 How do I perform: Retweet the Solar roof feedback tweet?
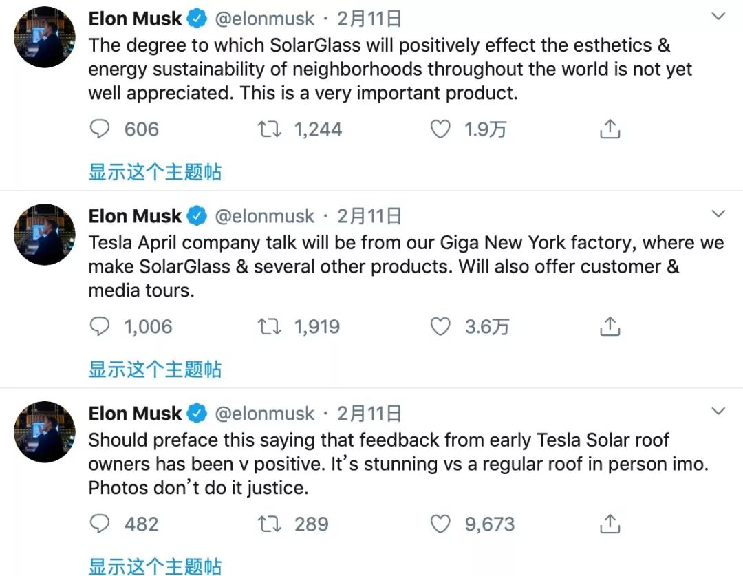pyautogui.click(x=270, y=524)
